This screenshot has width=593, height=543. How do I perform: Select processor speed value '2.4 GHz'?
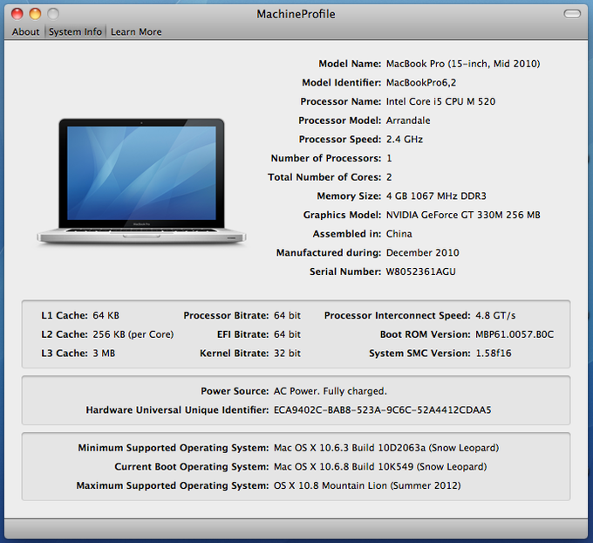tap(405, 140)
